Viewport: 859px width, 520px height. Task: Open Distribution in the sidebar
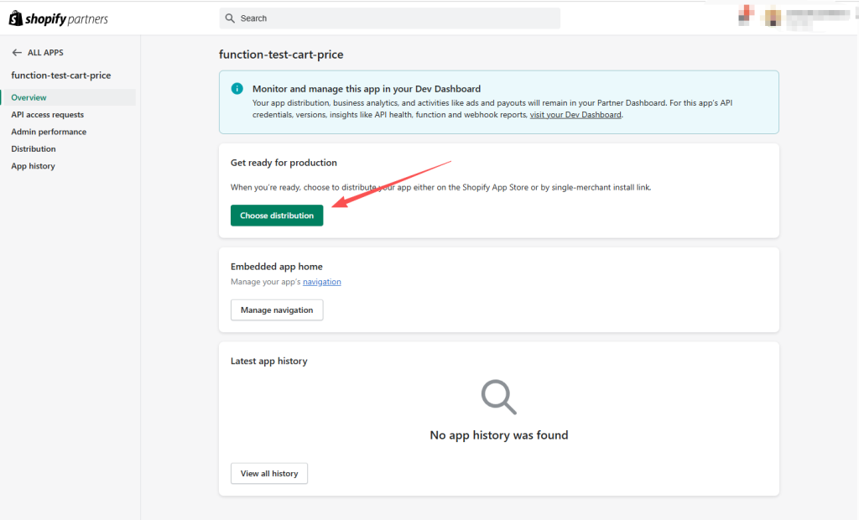(x=34, y=149)
